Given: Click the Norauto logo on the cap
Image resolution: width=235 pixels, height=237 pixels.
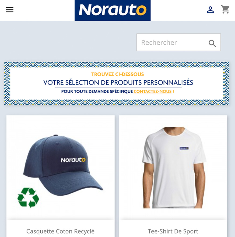Looking at the screenshot, I should click(73, 160).
